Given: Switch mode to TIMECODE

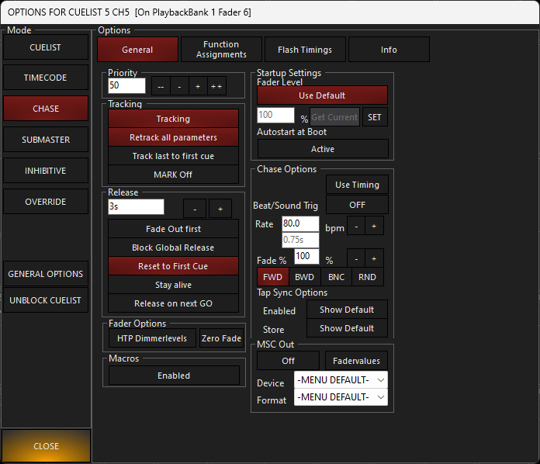Looking at the screenshot, I should click(46, 78).
